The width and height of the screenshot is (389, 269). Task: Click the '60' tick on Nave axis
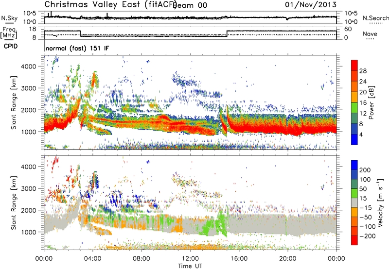click(348, 29)
